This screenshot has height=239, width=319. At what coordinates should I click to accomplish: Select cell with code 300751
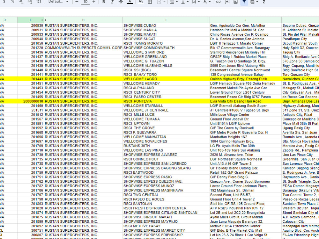[x=31, y=230]
